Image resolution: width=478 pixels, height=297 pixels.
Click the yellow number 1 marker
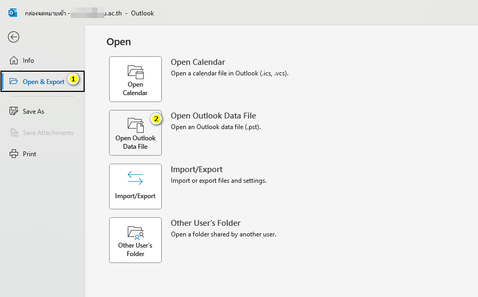pos(74,80)
